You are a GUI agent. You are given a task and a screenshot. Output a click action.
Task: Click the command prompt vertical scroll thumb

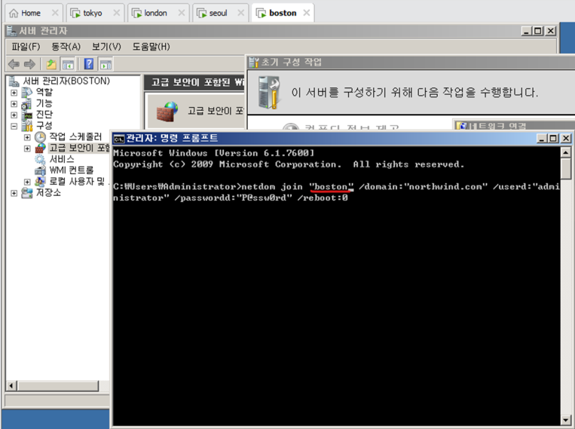pos(566,168)
